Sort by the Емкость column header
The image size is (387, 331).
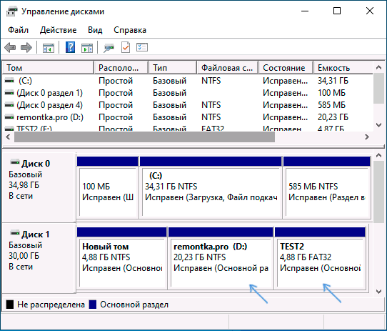pyautogui.click(x=343, y=67)
